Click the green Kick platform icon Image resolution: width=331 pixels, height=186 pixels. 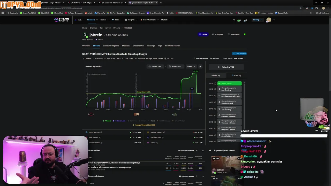tap(245, 34)
